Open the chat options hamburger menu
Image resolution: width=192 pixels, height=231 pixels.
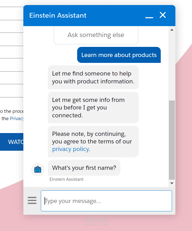32,200
